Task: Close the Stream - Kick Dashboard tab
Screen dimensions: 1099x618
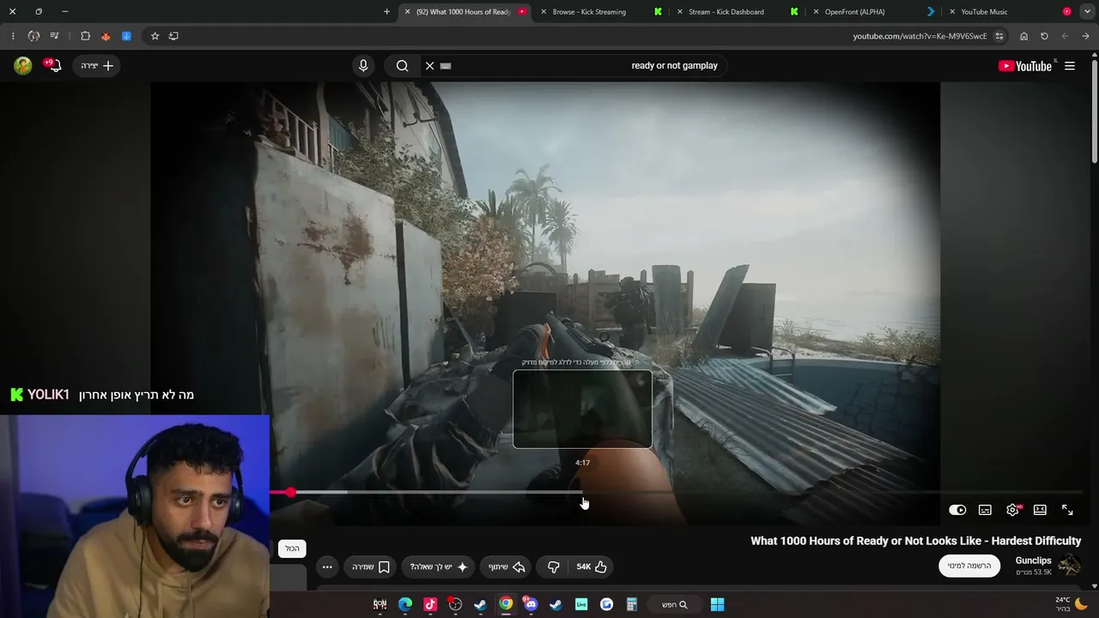Action: pos(680,12)
